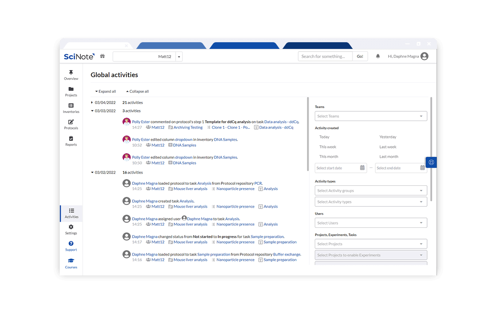This screenshot has height=314, width=494.
Task: Open the Protocols section
Action: pos(71,124)
